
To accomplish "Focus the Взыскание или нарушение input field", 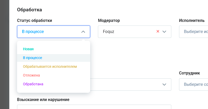I will coord(94,107).
